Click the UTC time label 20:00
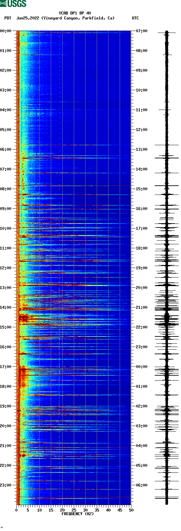 tap(142, 288)
